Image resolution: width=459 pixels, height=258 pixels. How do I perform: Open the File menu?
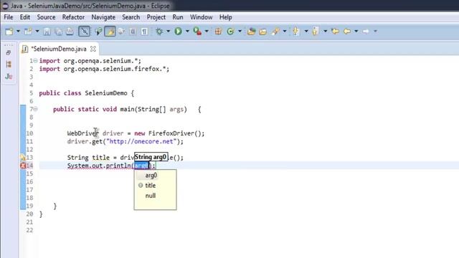point(9,17)
